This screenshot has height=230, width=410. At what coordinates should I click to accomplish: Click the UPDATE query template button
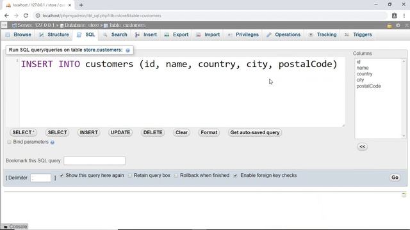click(120, 132)
